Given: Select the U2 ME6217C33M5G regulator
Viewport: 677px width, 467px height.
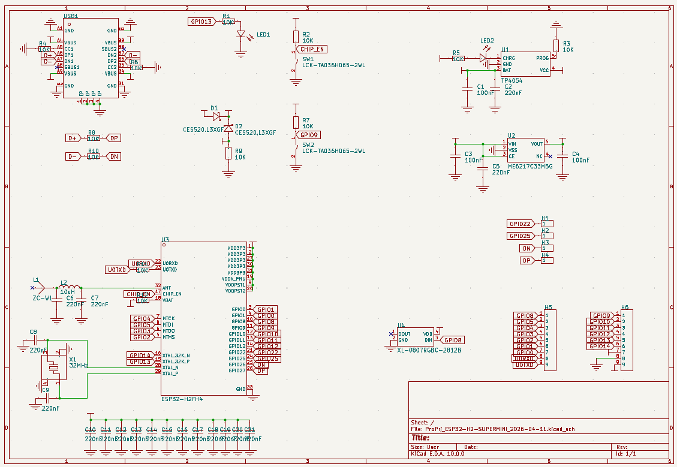Looking at the screenshot, I should [x=525, y=150].
